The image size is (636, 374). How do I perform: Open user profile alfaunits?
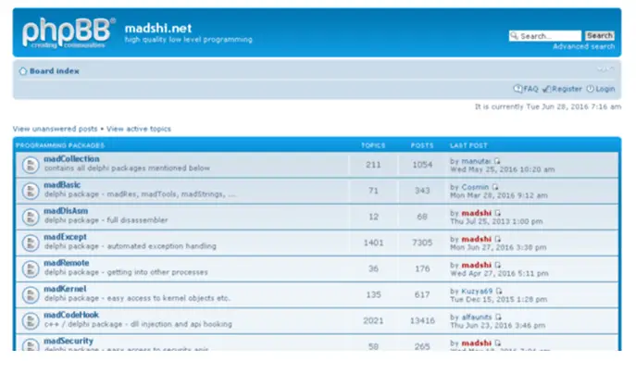pyautogui.click(x=477, y=317)
